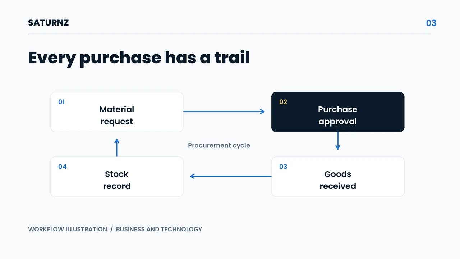Click step number 03 inside Goods received card
The height and width of the screenshot is (259, 460).
pyautogui.click(x=283, y=167)
